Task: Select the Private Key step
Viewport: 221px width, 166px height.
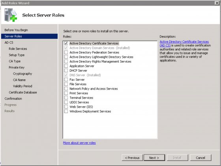Action: click(x=17, y=67)
